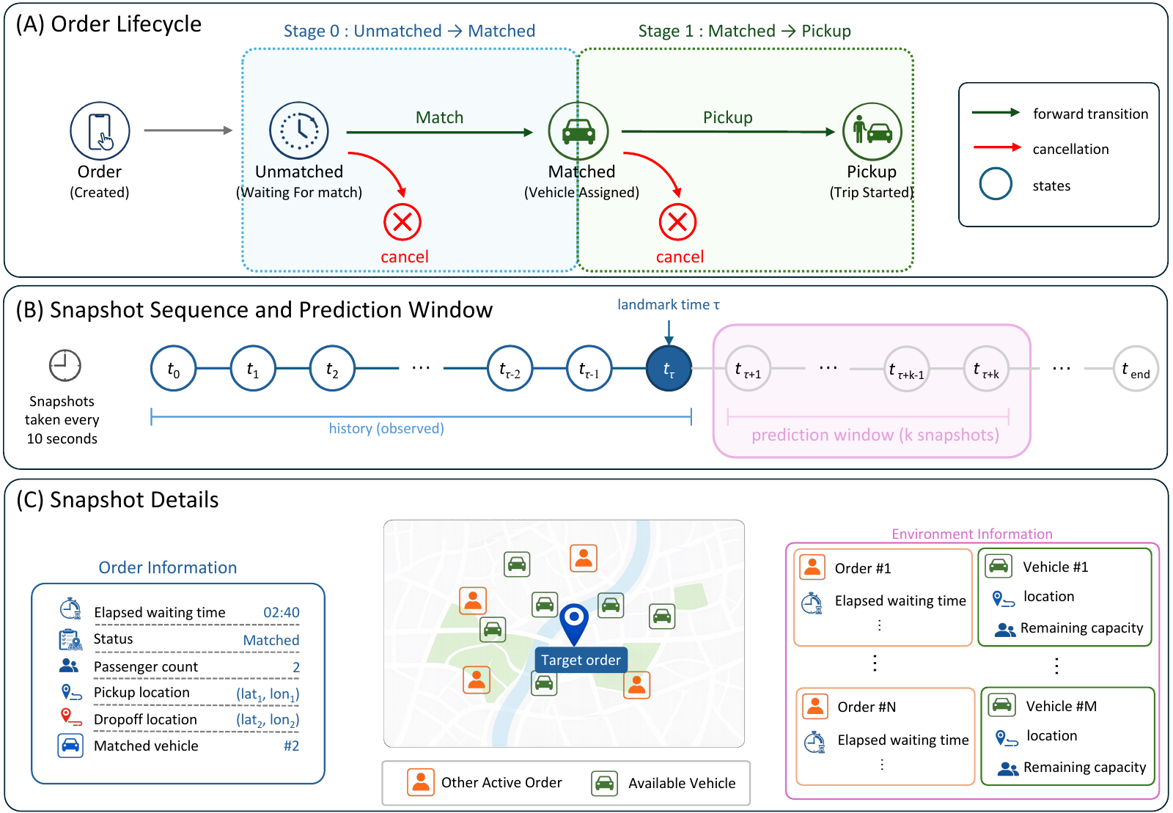Click the Other Active Order legend icon
This screenshot has width=1173, height=813.
(421, 782)
